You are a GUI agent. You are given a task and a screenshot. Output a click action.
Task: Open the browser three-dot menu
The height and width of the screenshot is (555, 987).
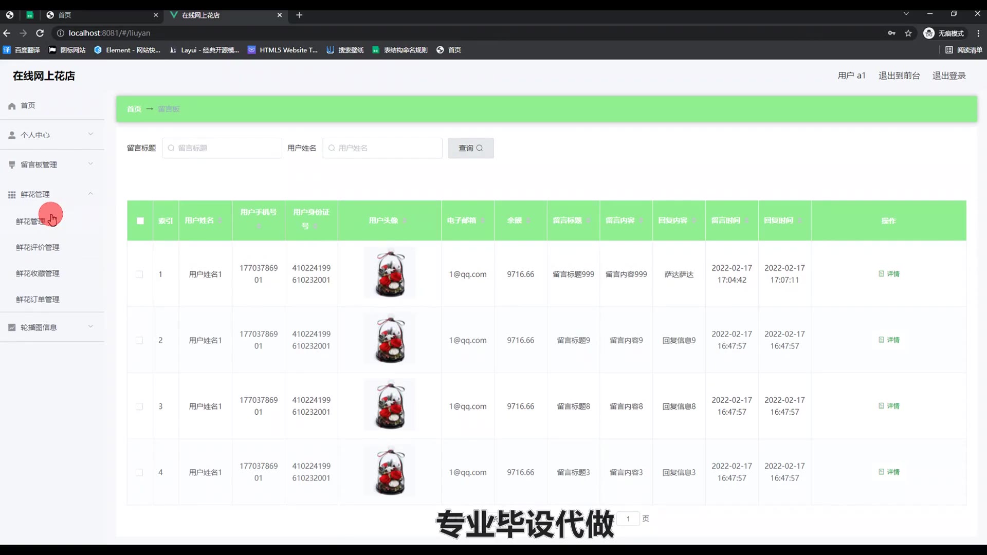[978, 33]
